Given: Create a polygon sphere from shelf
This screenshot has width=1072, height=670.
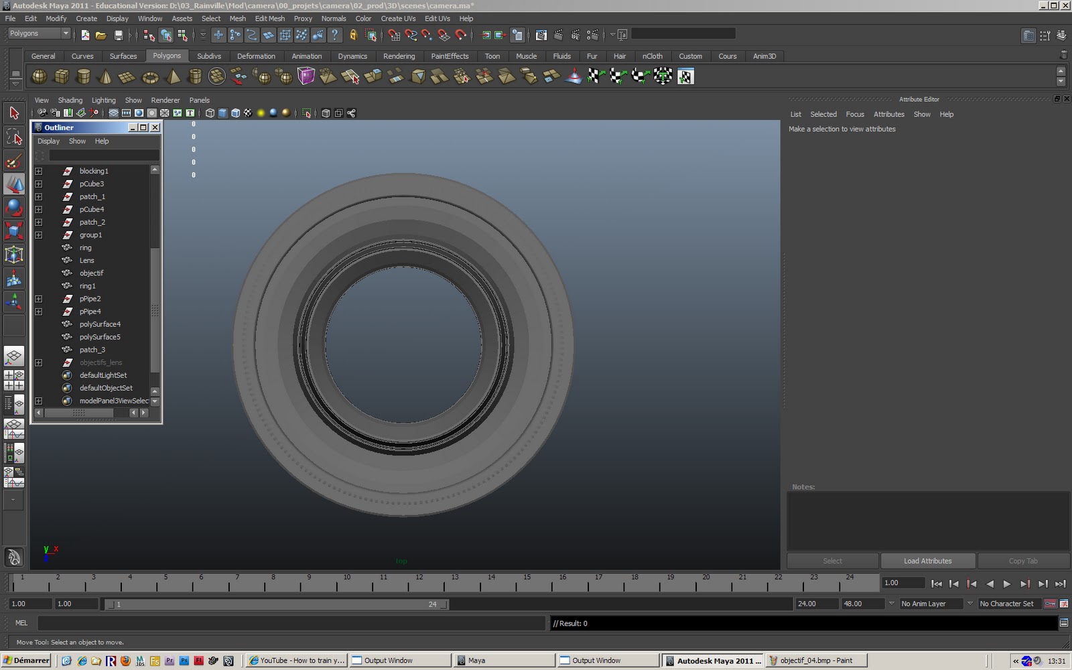Looking at the screenshot, I should [40, 76].
